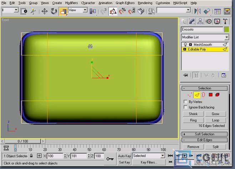Screen dimensions: 235x169
Task: Select the rectangular selection region tool
Action: pos(24,11)
